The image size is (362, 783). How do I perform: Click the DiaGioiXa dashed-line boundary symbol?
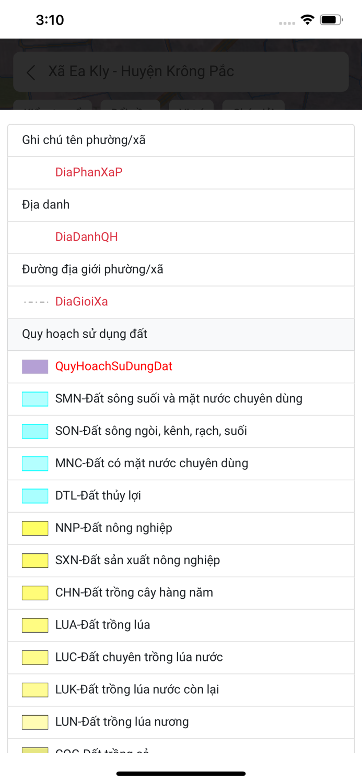[x=33, y=302]
